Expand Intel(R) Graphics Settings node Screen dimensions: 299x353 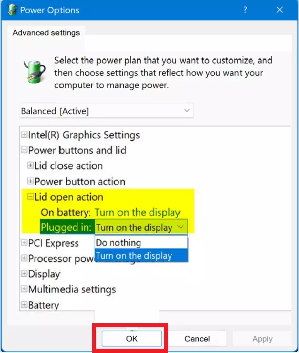pyautogui.click(x=24, y=135)
